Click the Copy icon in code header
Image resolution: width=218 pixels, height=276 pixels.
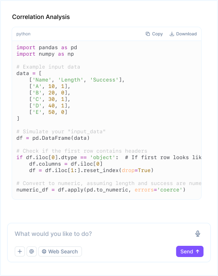click(148, 34)
